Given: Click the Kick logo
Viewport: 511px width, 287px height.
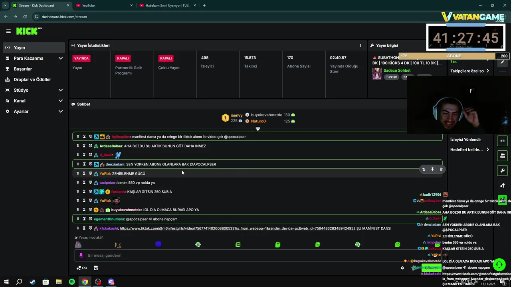Looking at the screenshot, I should click(29, 31).
